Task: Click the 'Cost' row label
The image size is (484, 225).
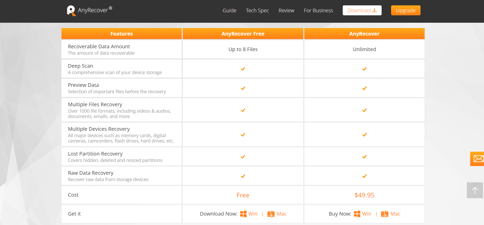Action: tap(73, 195)
